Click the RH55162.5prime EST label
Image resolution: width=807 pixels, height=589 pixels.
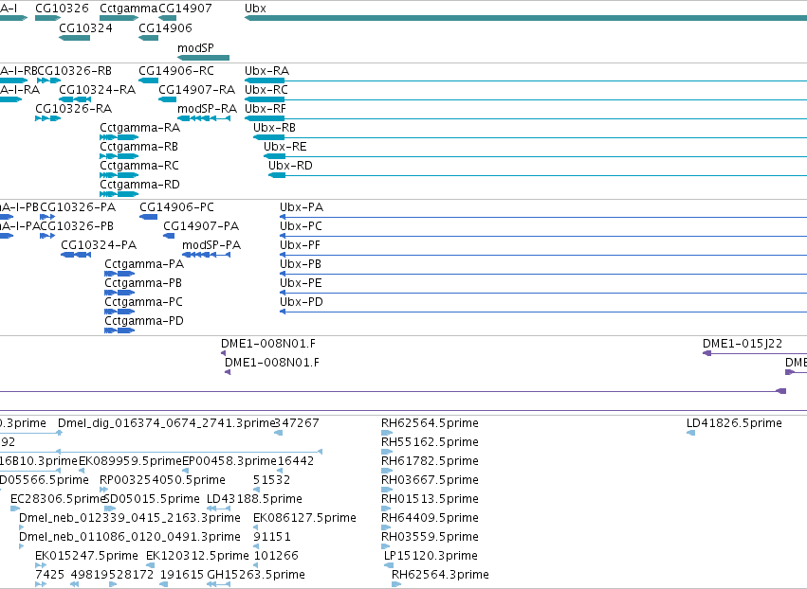pos(430,442)
